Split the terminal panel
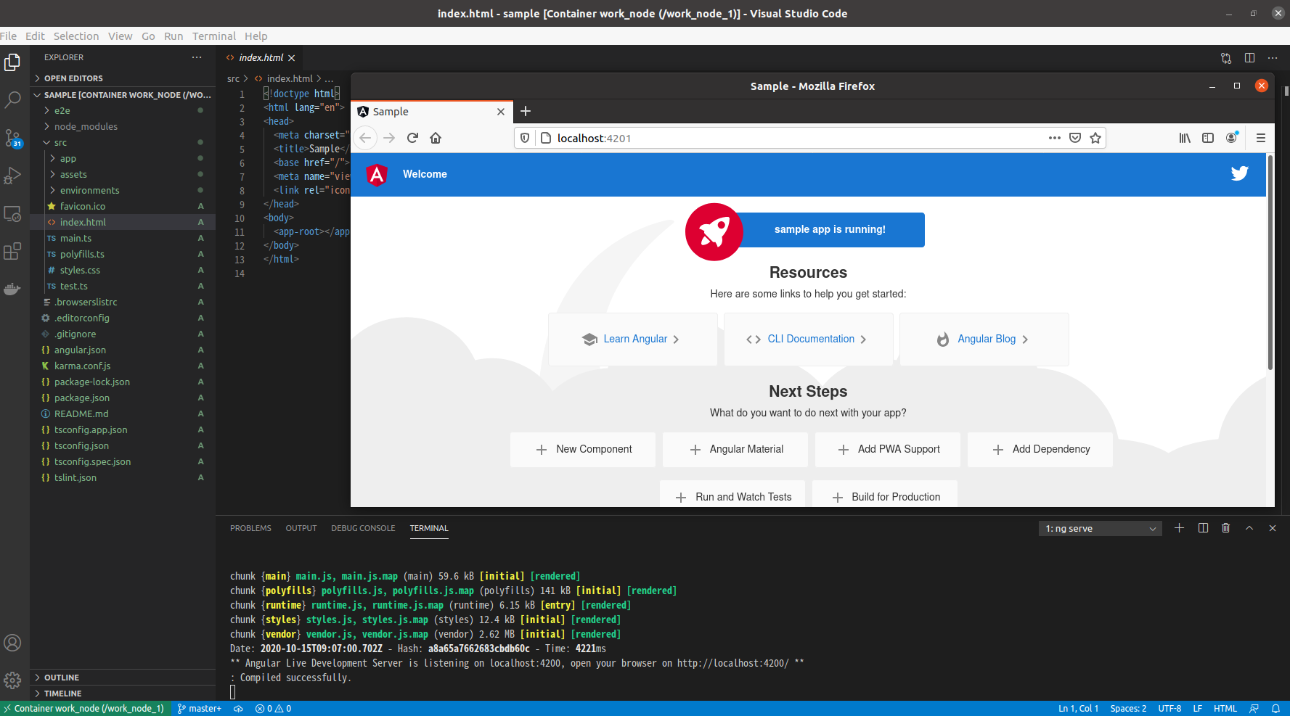1290x716 pixels. pyautogui.click(x=1203, y=528)
